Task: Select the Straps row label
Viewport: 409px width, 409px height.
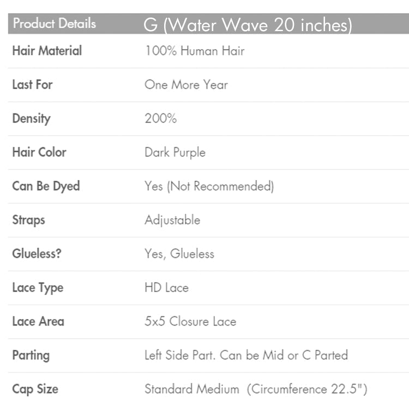Action: click(x=28, y=220)
